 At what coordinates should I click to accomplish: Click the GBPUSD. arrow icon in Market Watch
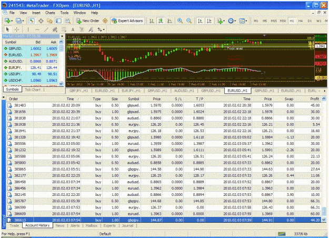pos(6,48)
